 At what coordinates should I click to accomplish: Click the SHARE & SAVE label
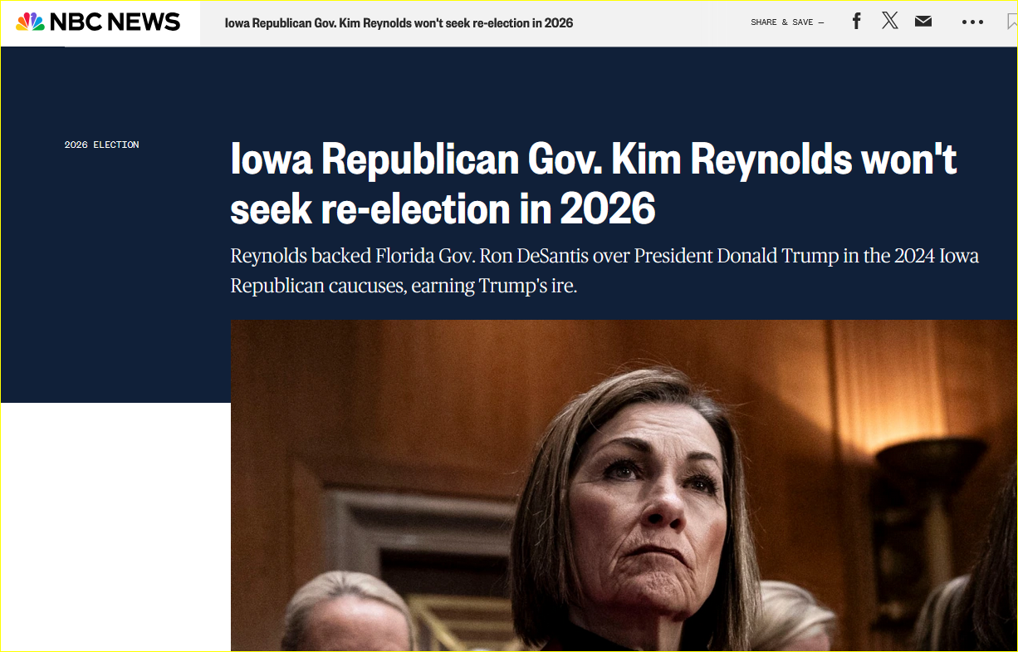click(x=782, y=22)
